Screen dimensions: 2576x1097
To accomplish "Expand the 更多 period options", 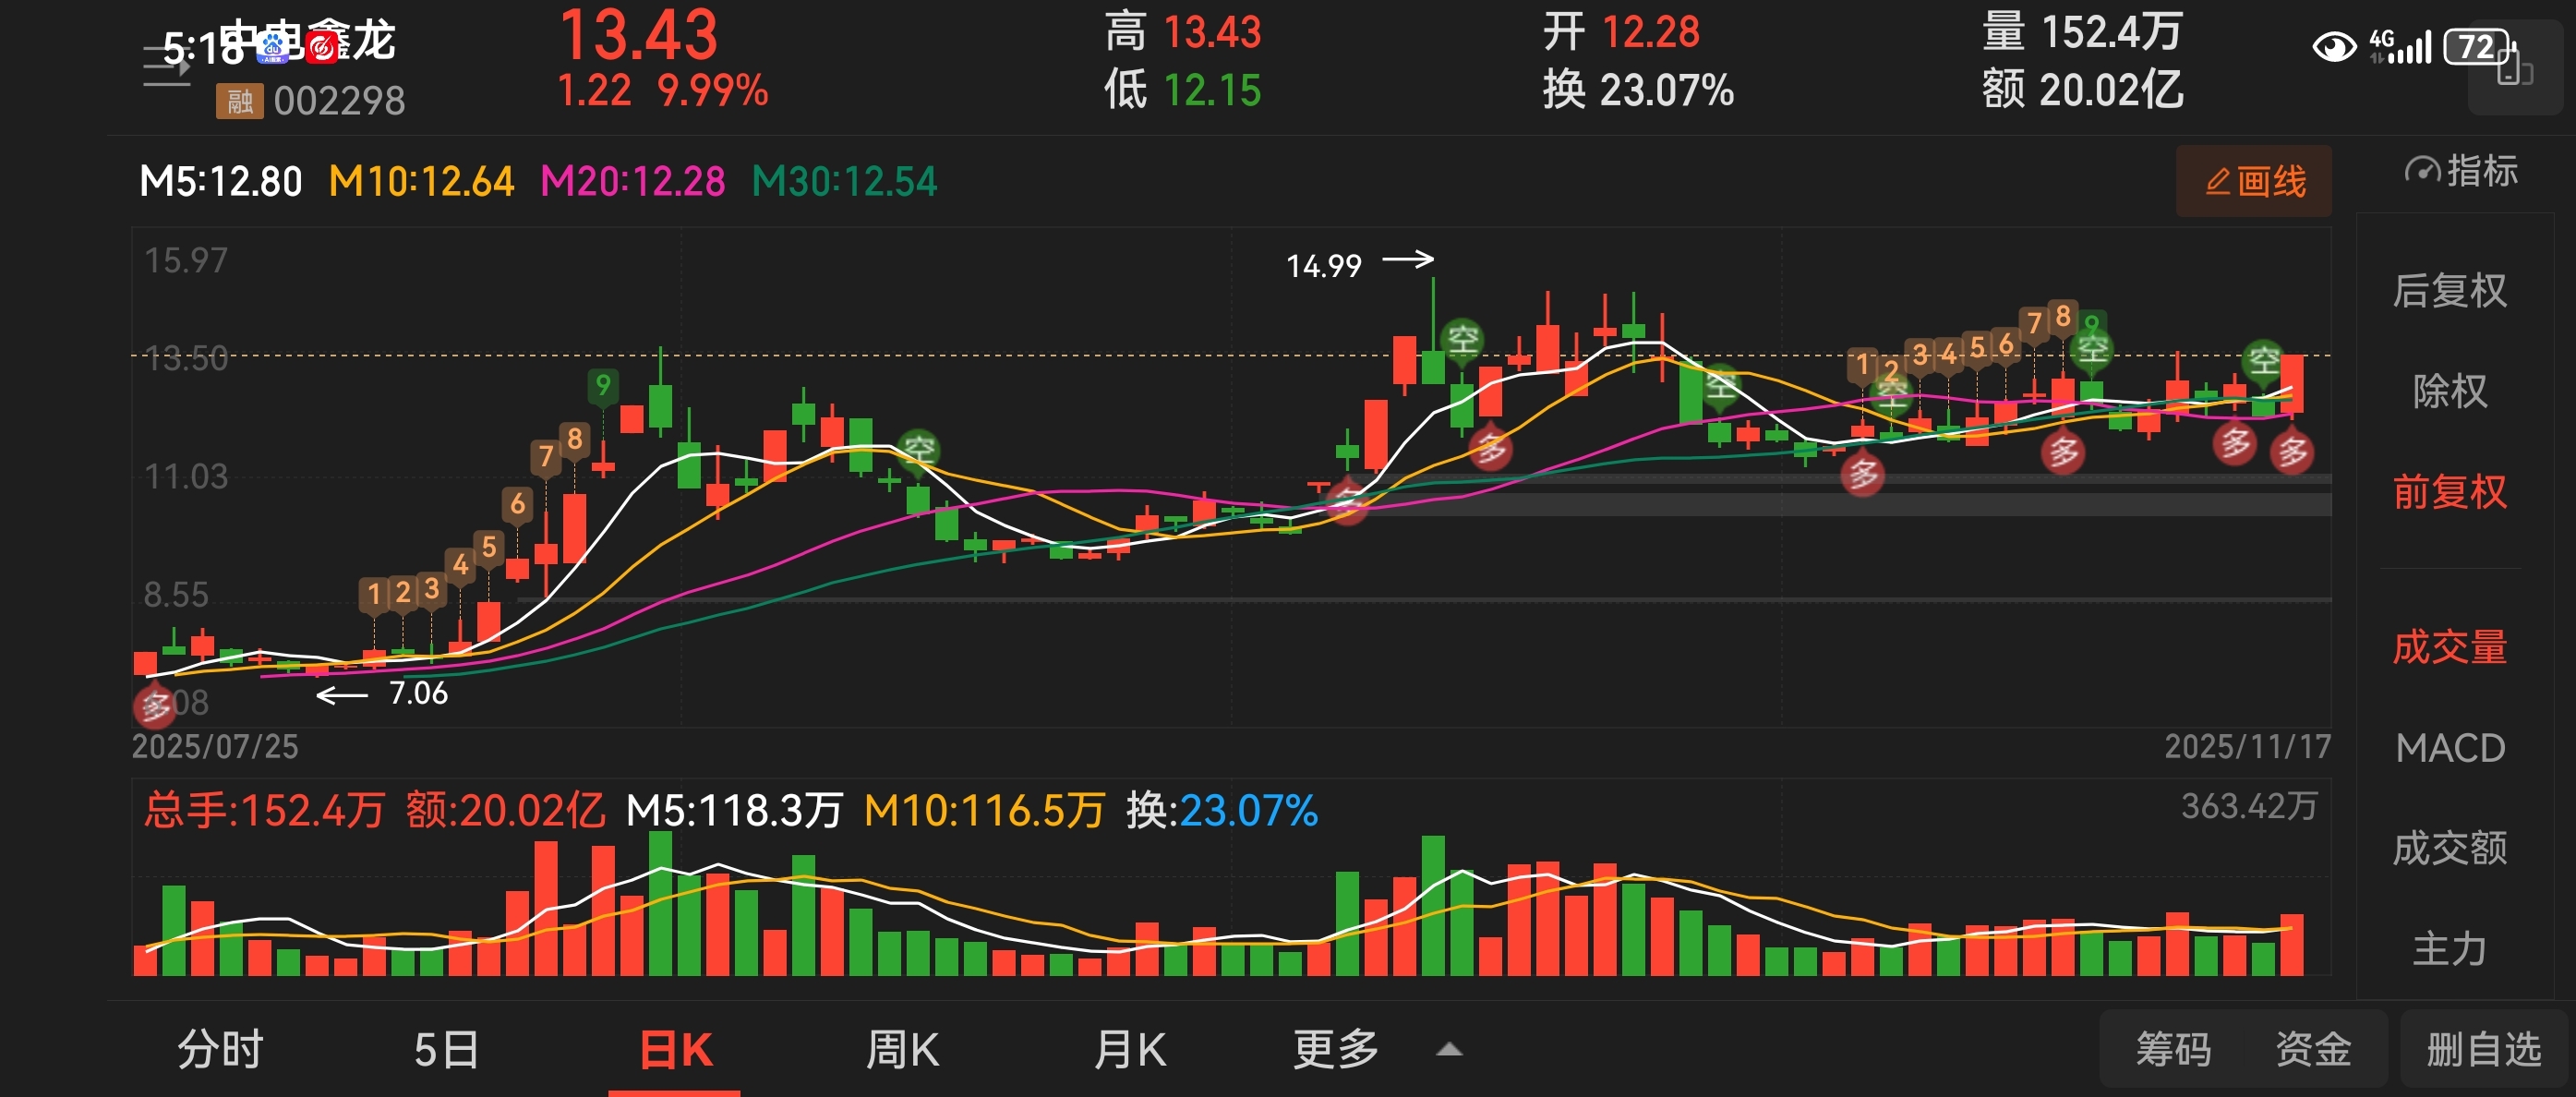I will (x=1335, y=1050).
